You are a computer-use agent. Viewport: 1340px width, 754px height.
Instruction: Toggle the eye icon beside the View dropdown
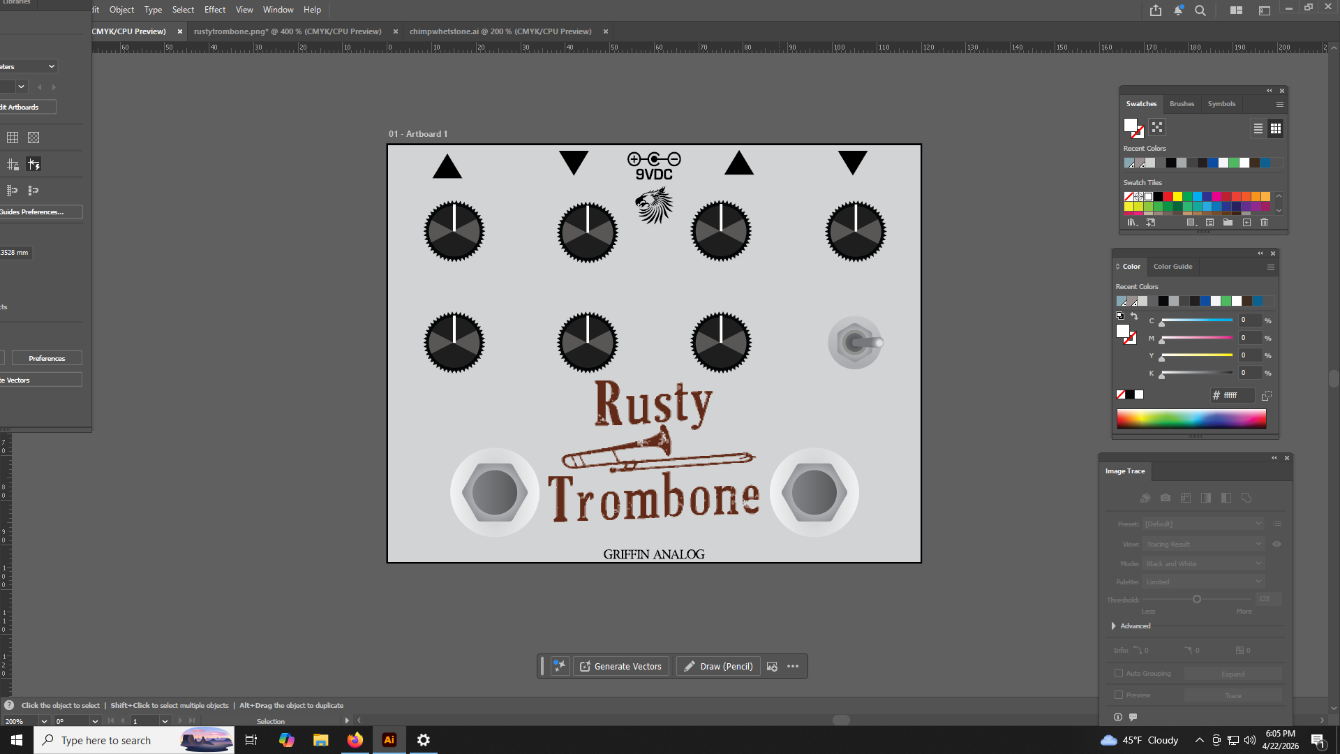[1276, 545]
